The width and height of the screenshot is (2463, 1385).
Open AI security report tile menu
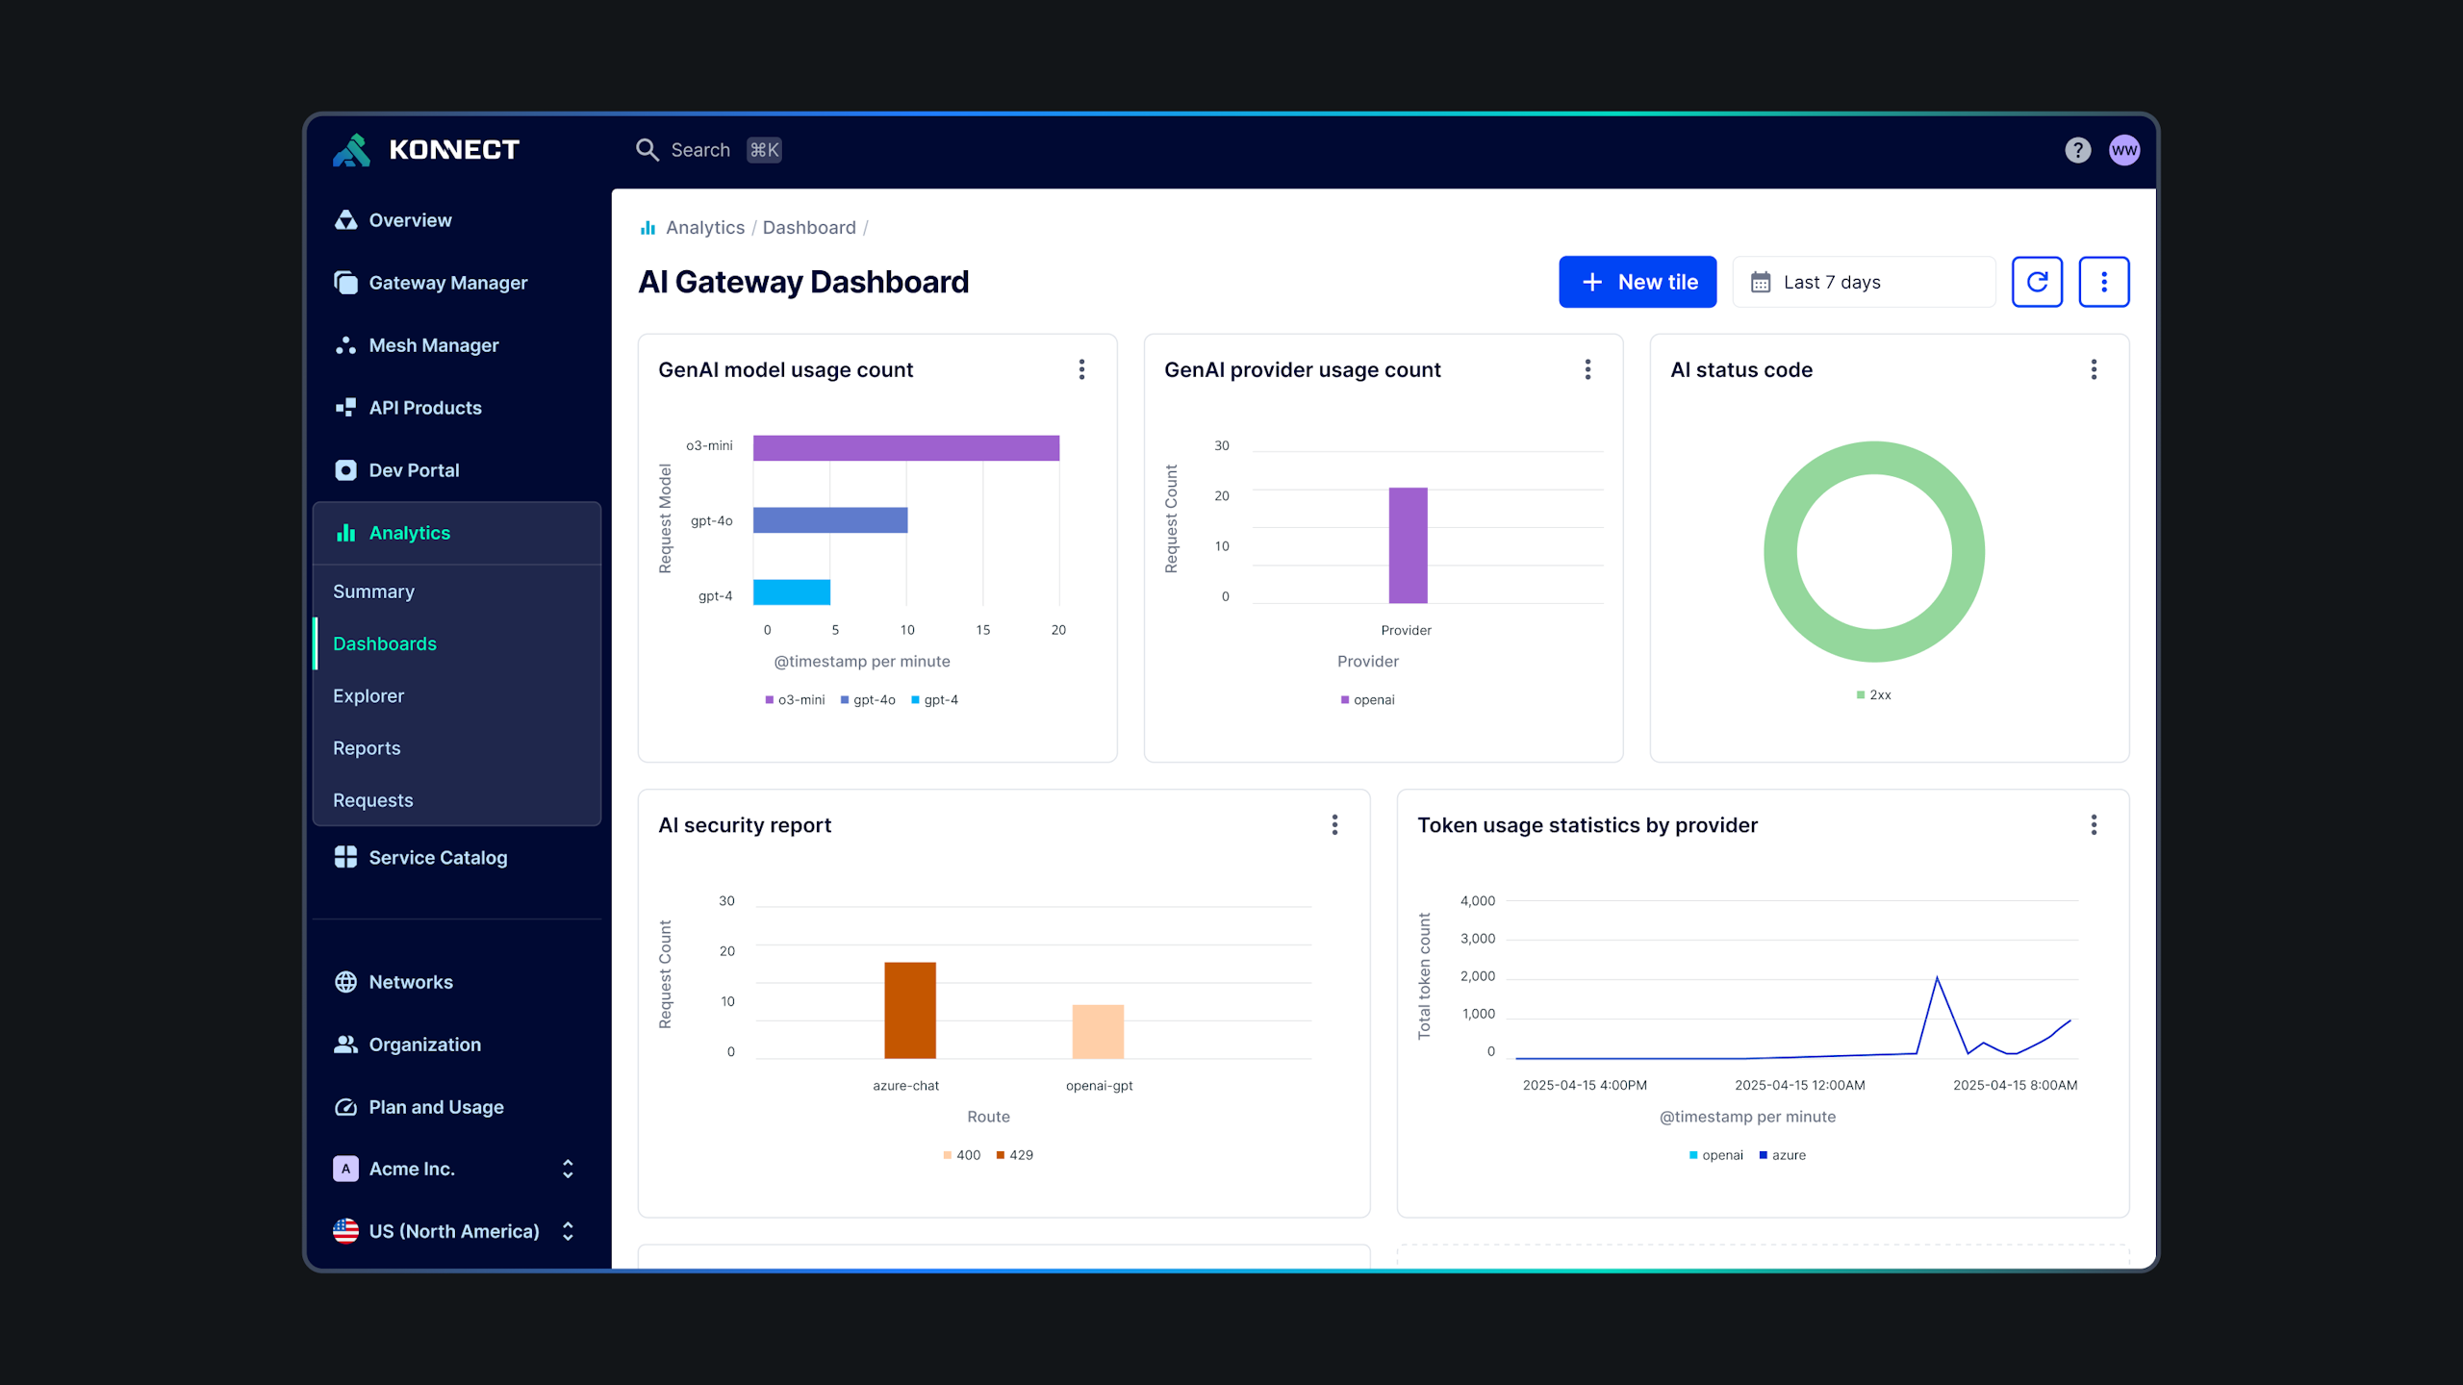pos(1334,825)
